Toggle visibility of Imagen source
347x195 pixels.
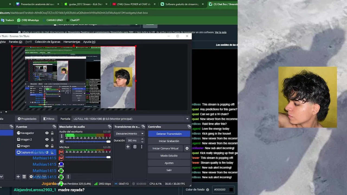tap(47, 146)
